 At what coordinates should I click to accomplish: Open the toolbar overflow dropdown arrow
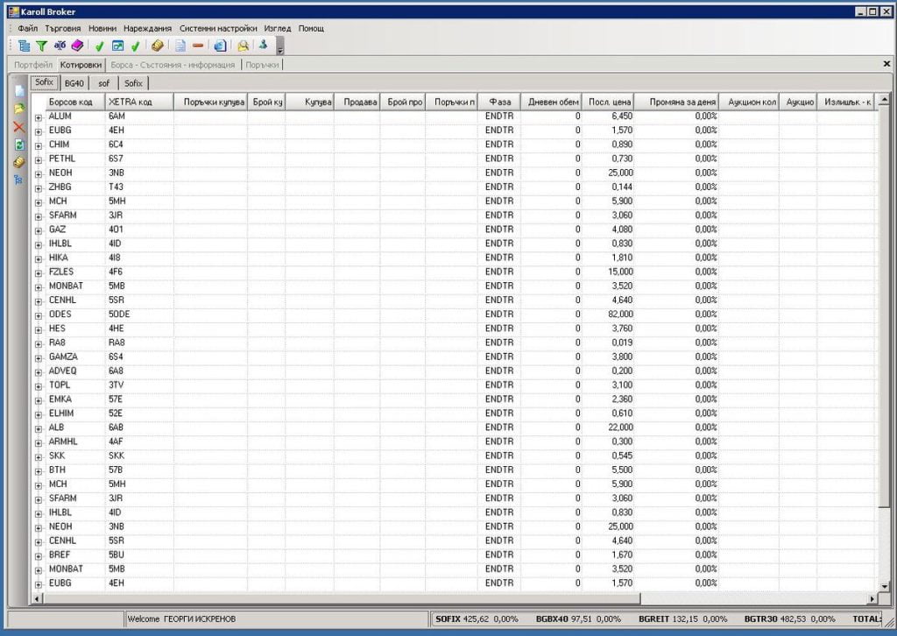(x=279, y=46)
